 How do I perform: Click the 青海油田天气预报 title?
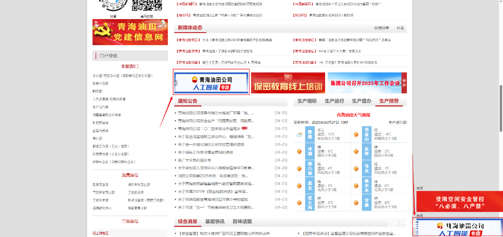353,115
